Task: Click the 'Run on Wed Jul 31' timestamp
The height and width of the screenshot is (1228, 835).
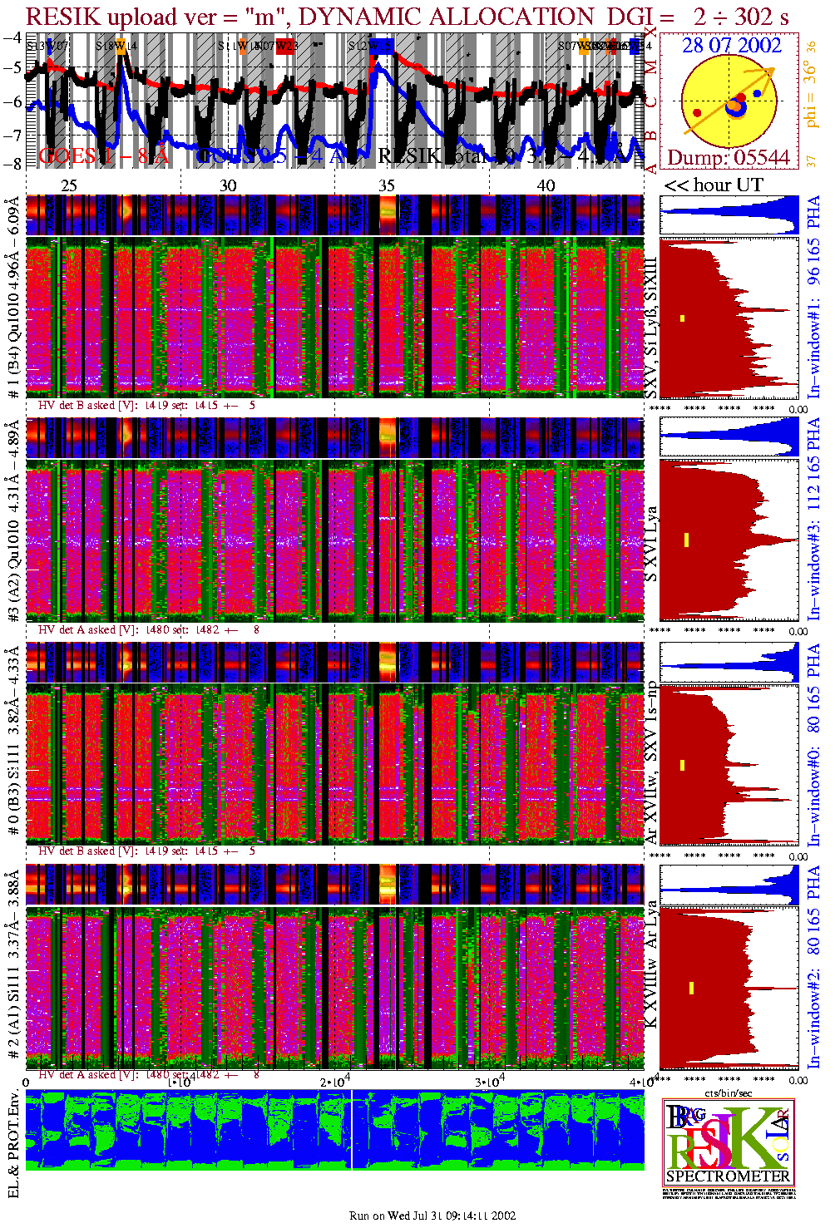Action: pos(432,1216)
